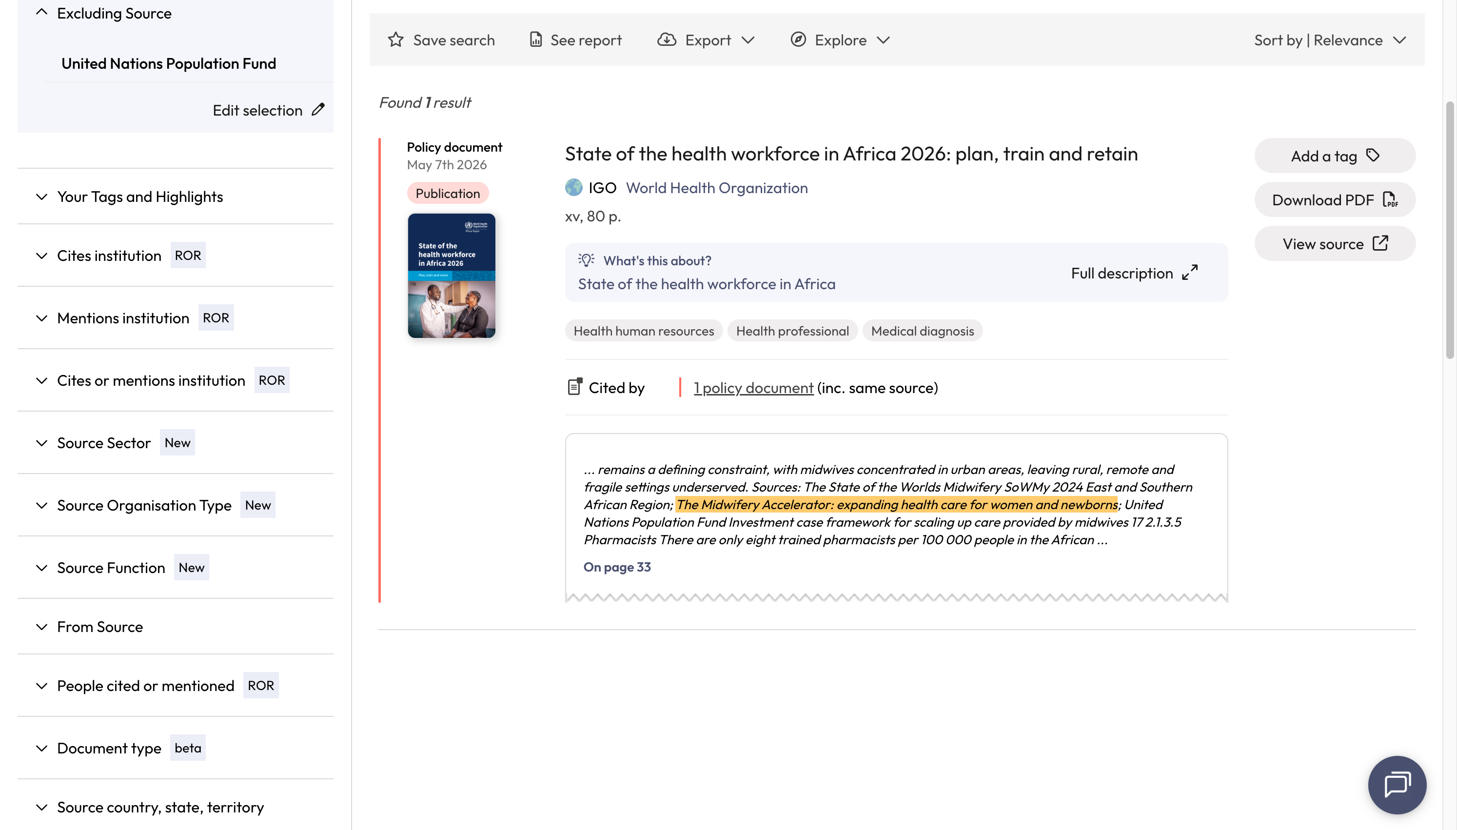Screen dimensions: 1457x830
Task: Click the expand arrows icon beside Full description
Action: pos(1190,273)
